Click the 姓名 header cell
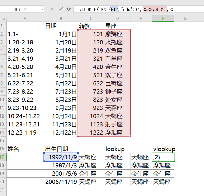 click(x=25, y=149)
